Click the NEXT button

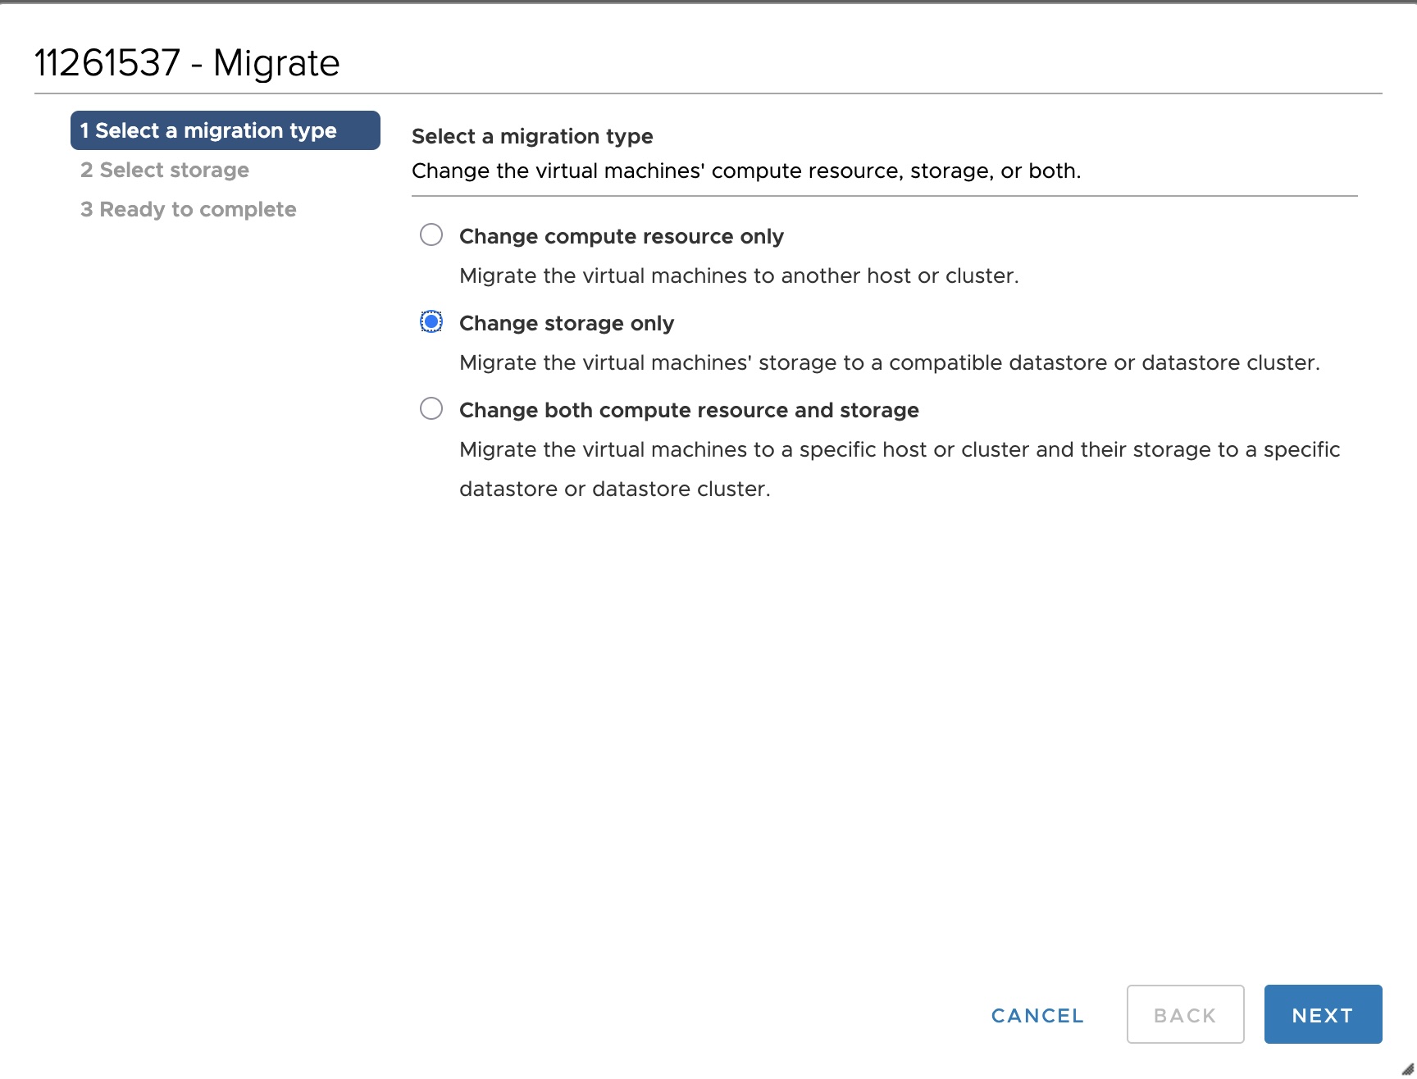click(x=1322, y=1014)
